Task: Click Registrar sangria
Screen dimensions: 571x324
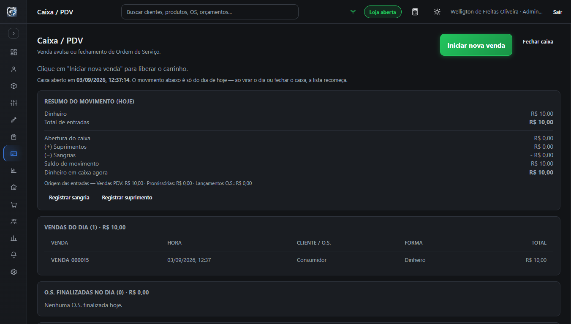Action: (69, 197)
